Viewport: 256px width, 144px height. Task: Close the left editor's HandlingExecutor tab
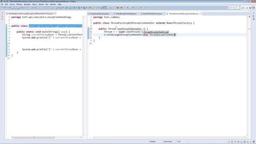[55, 14]
